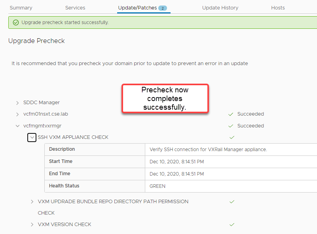
Task: Collapse the SSH VXM APPLIANCE CHECK details
Action: pos(32,137)
